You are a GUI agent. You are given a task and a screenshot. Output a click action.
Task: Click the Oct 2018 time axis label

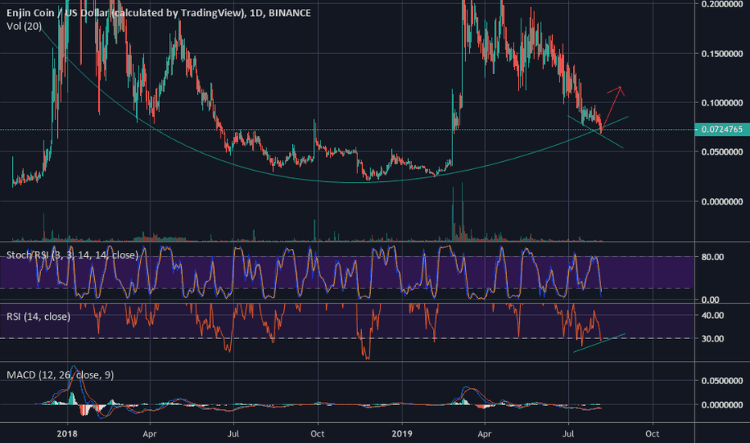pyautogui.click(x=318, y=434)
